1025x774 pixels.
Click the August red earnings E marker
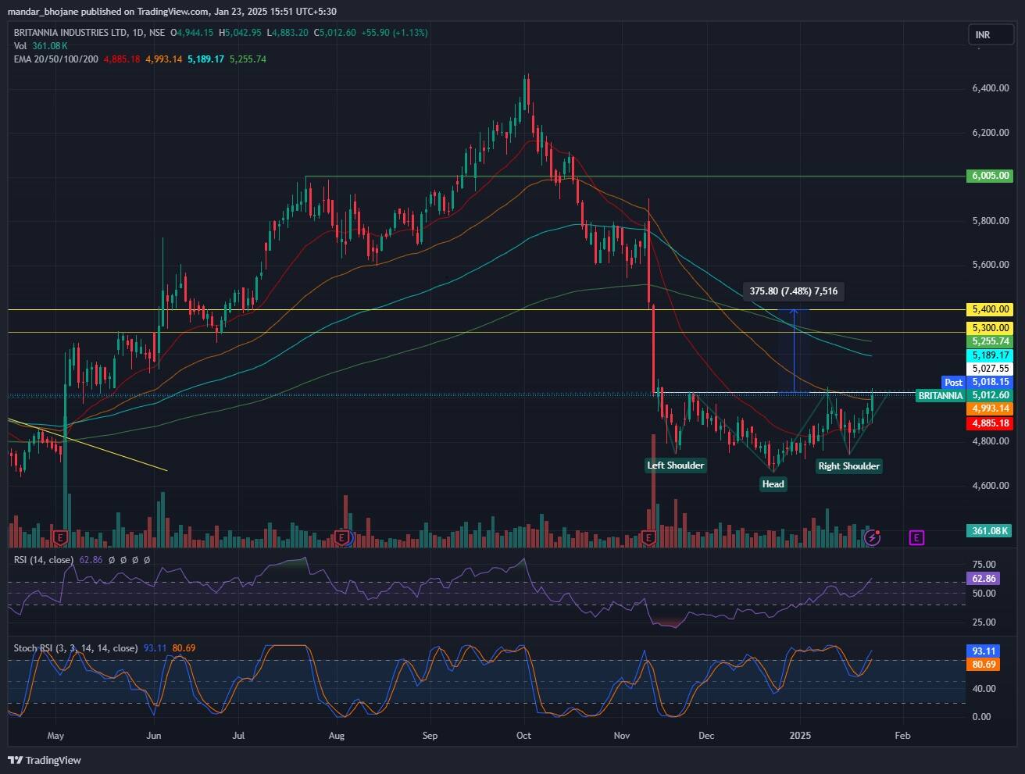tap(341, 537)
